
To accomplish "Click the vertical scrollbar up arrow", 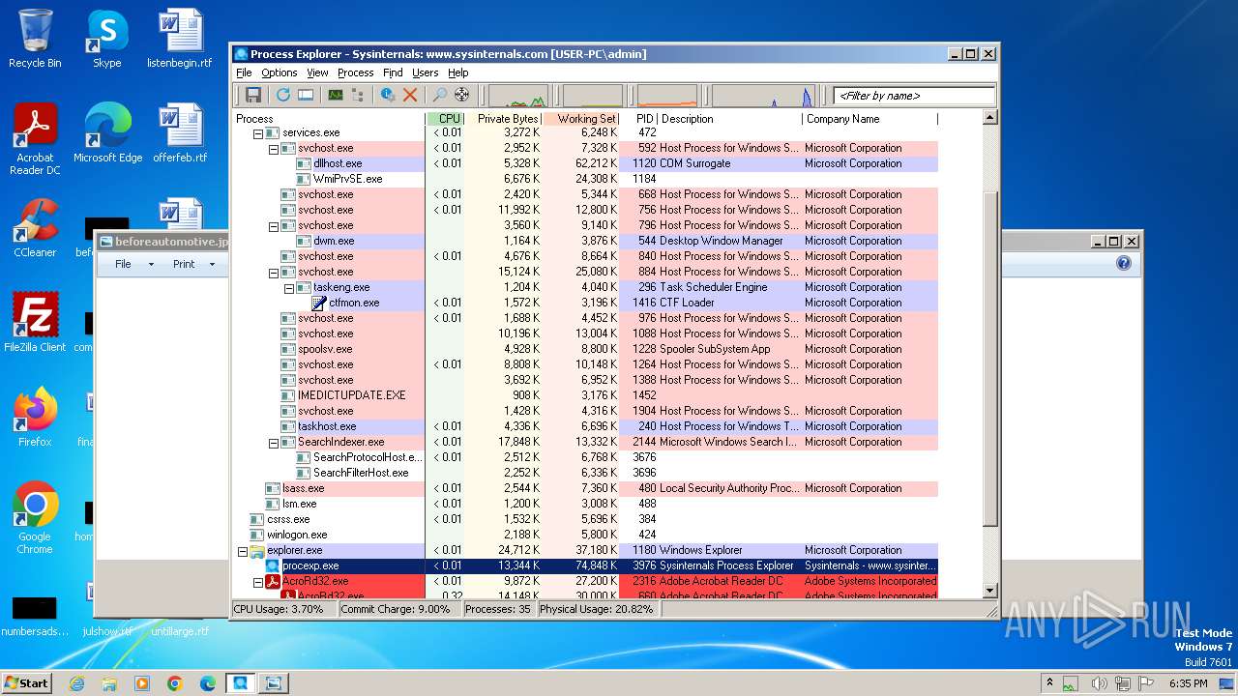I will [989, 118].
